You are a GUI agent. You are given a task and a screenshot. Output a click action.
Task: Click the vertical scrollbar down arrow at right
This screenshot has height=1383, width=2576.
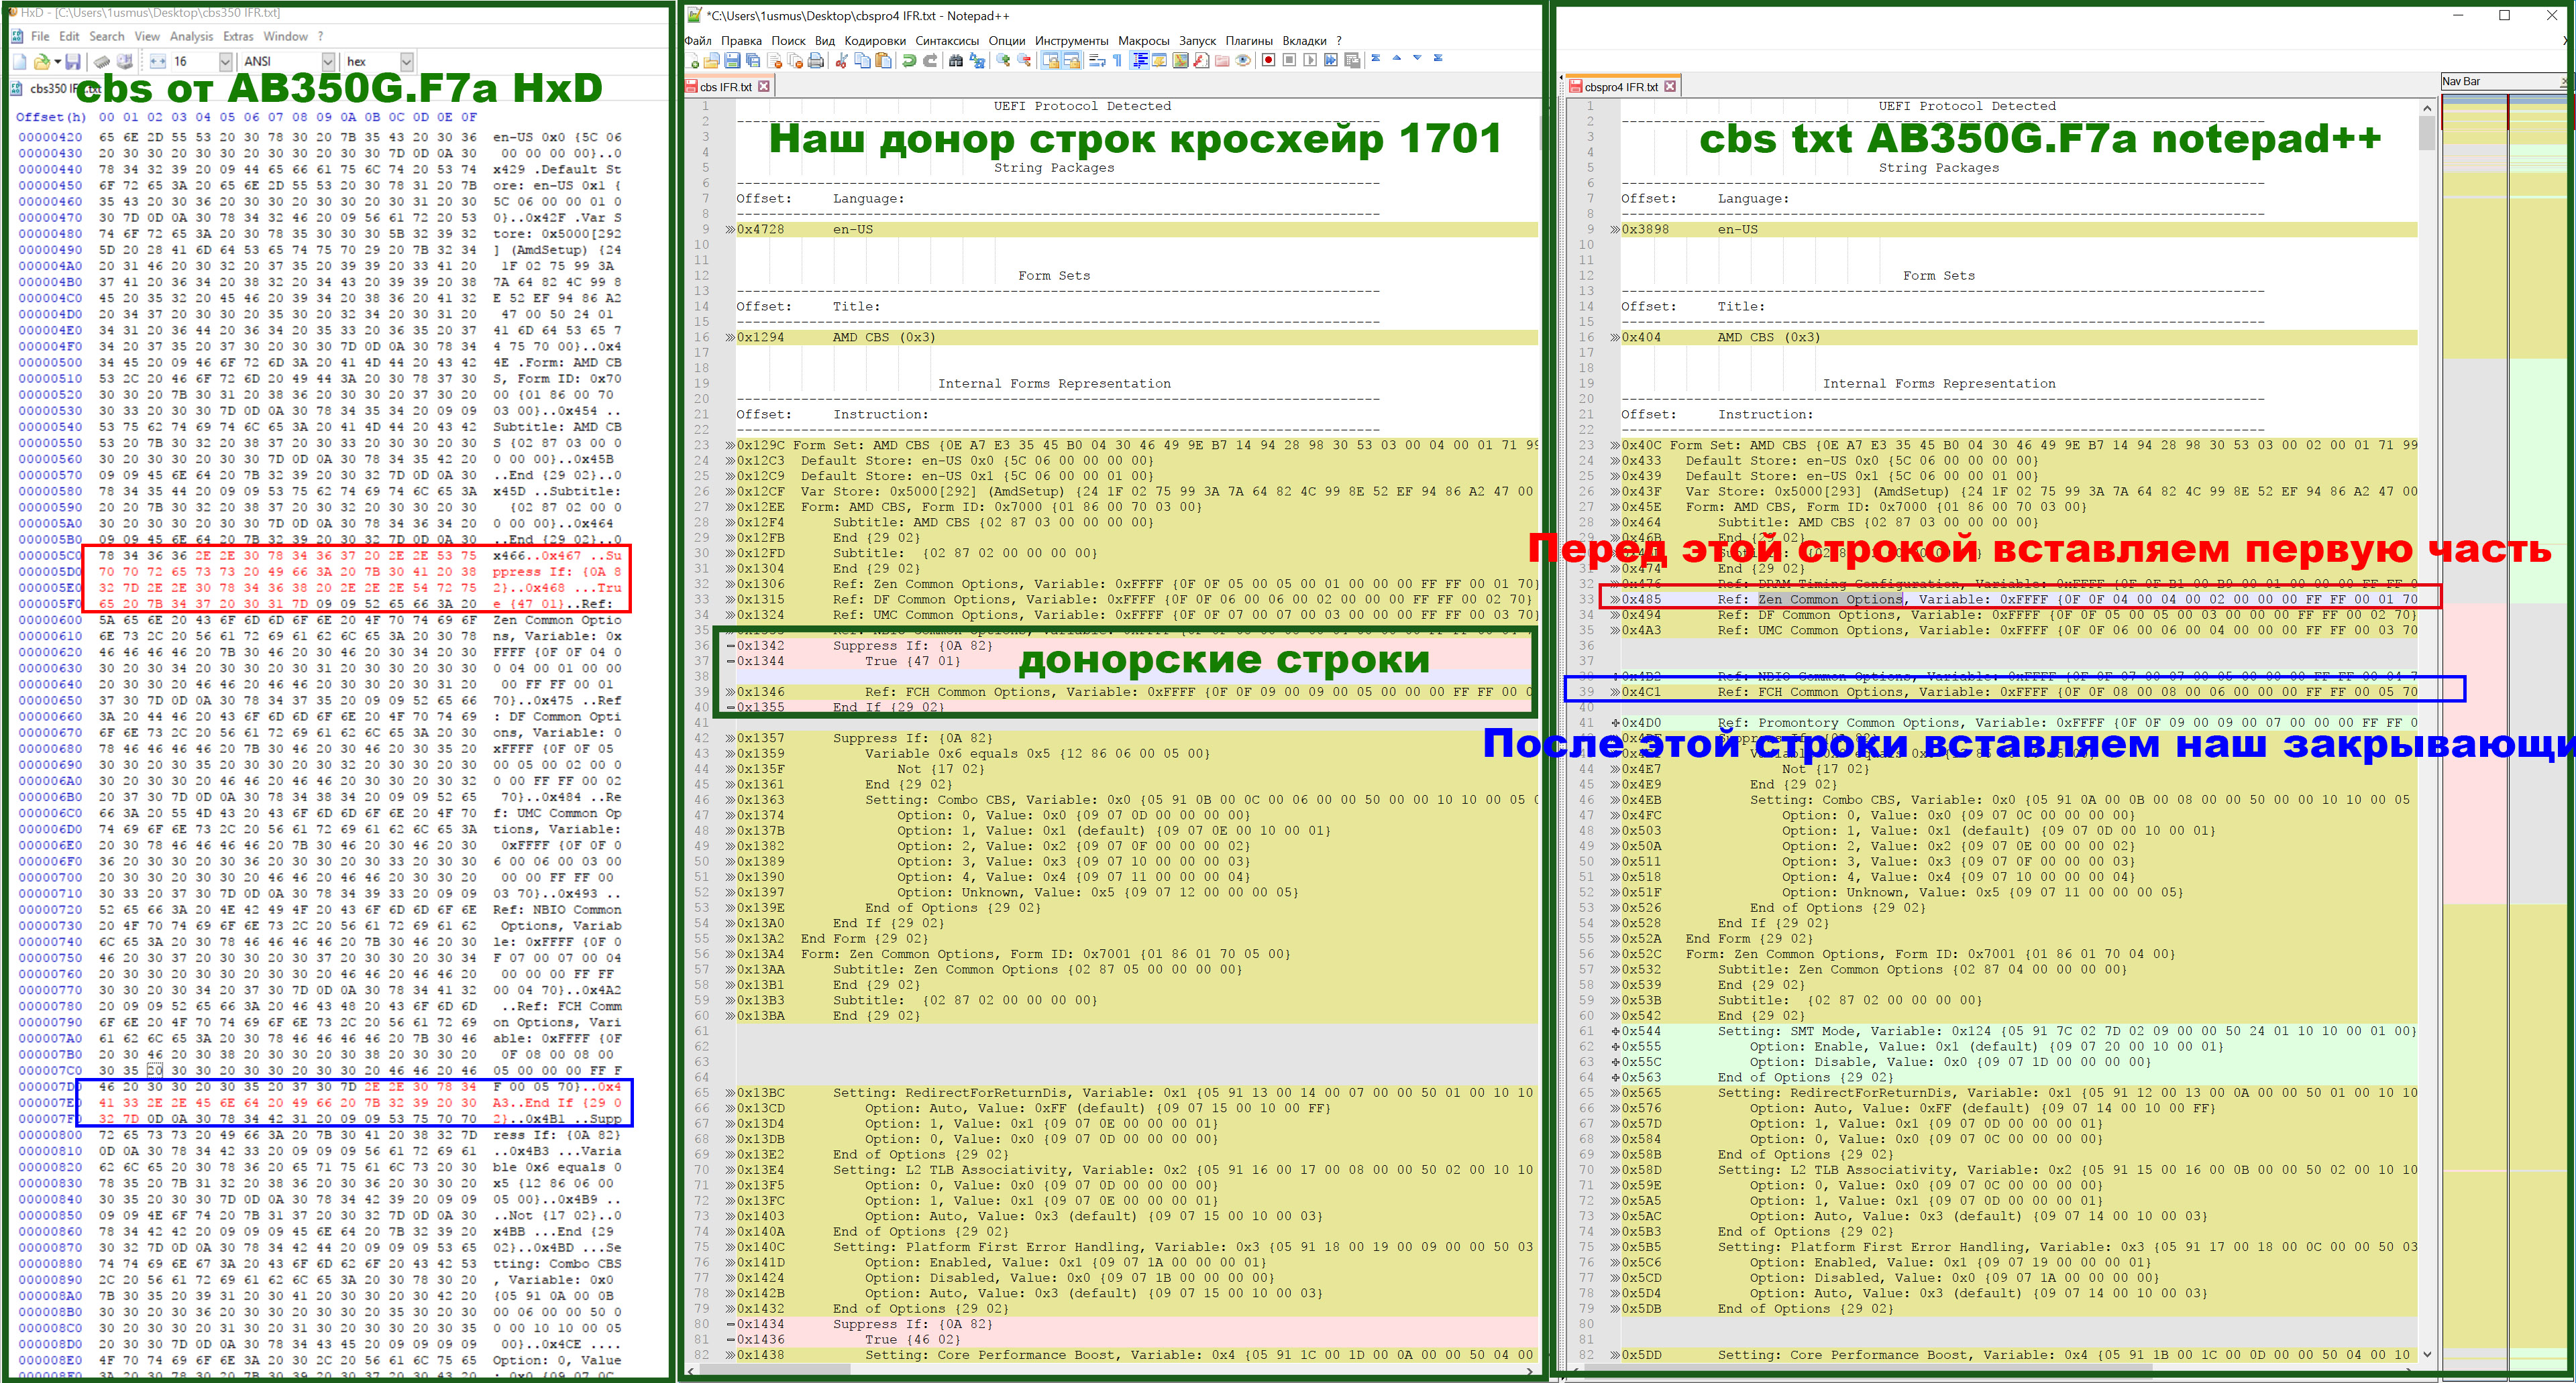(2427, 1354)
